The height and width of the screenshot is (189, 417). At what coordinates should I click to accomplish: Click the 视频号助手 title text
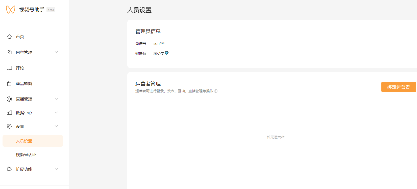click(32, 10)
